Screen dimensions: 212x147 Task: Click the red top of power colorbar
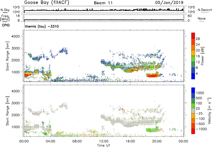tap(193, 36)
